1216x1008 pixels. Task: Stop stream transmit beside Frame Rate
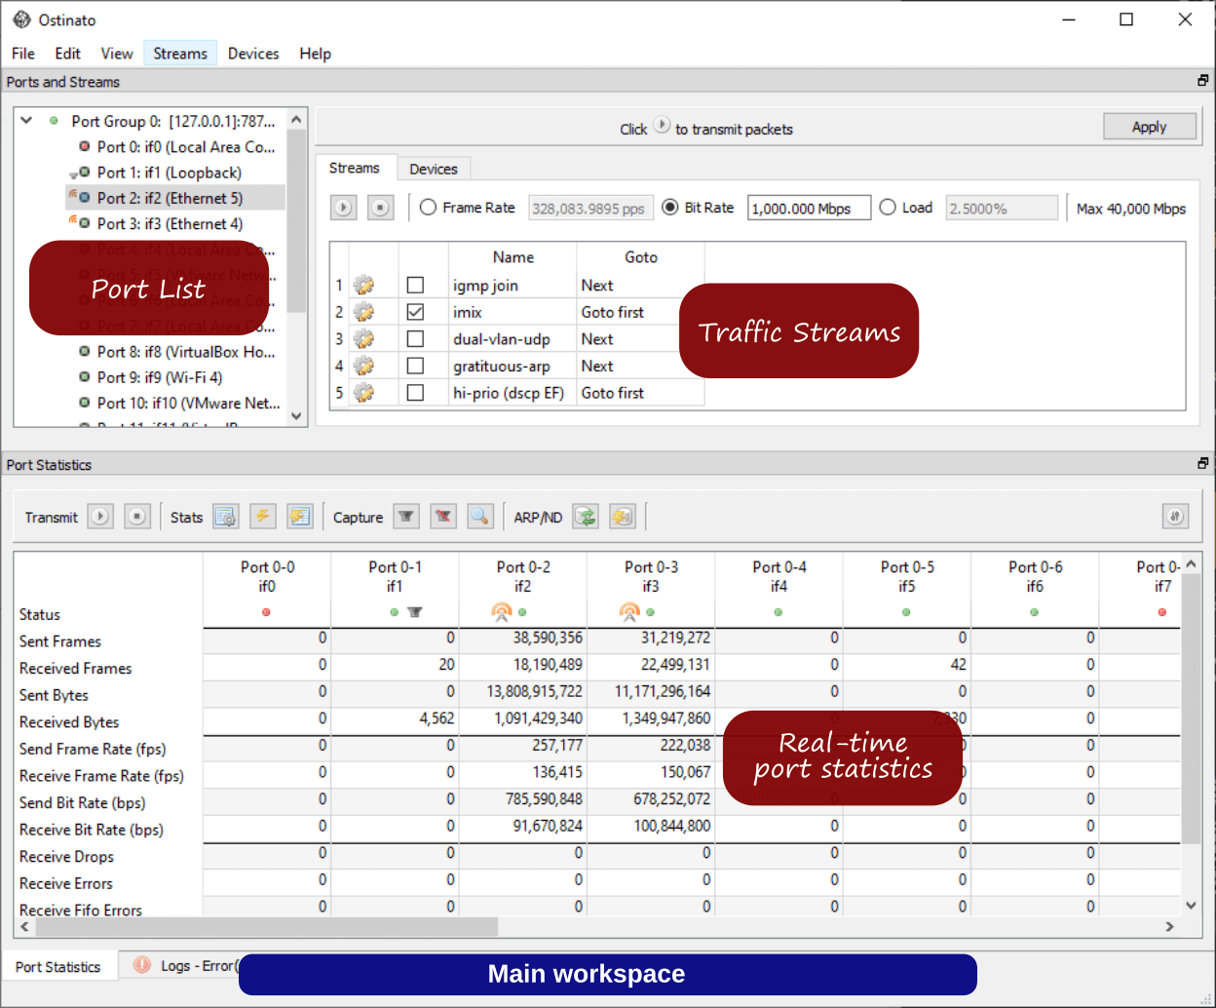[x=380, y=208]
